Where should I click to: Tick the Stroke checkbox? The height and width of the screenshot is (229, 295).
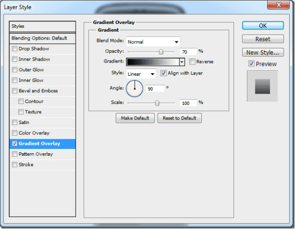click(x=15, y=165)
